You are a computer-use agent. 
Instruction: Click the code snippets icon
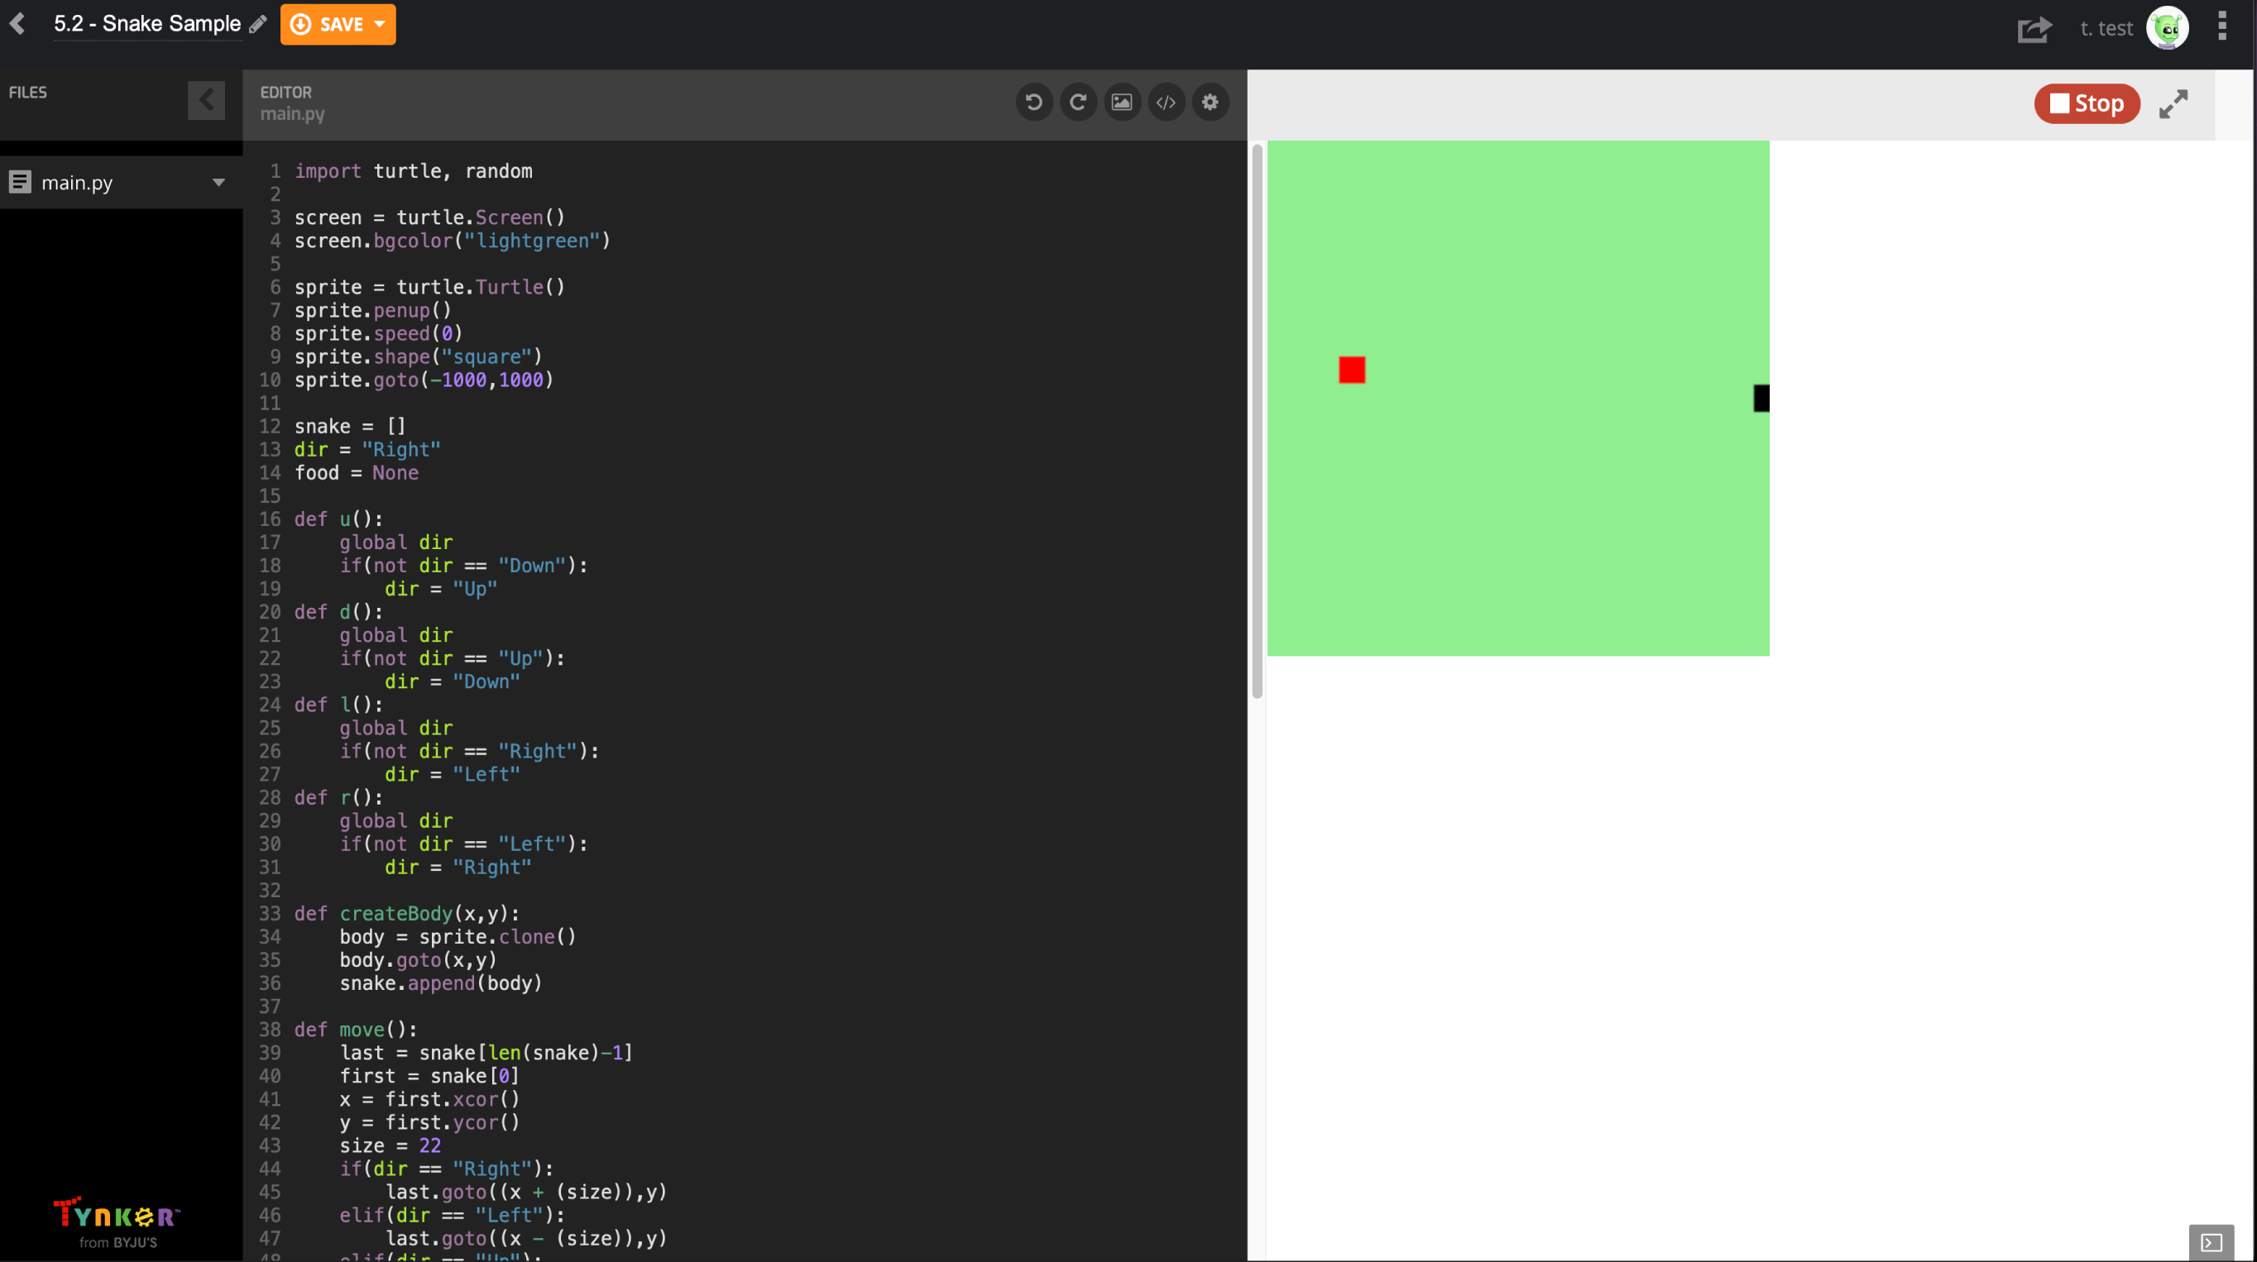point(1167,103)
